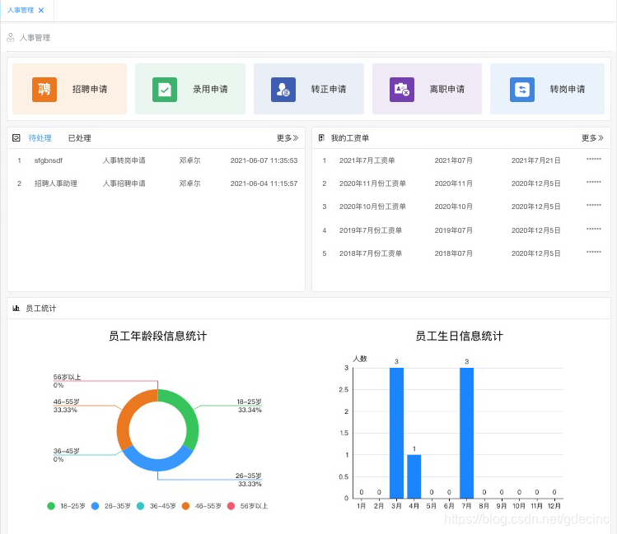Toggle the 26-35岁 legend item
Image resolution: width=617 pixels, height=534 pixels.
tap(110, 506)
